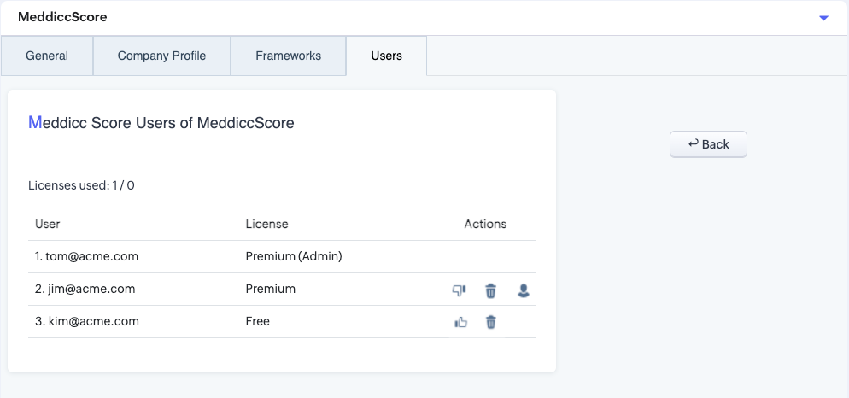Delete user jim@acme.com via trash icon

(491, 290)
